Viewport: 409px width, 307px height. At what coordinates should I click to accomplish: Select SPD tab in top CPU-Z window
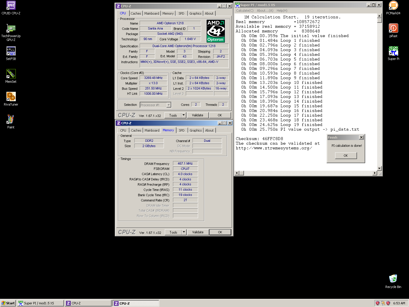181,13
